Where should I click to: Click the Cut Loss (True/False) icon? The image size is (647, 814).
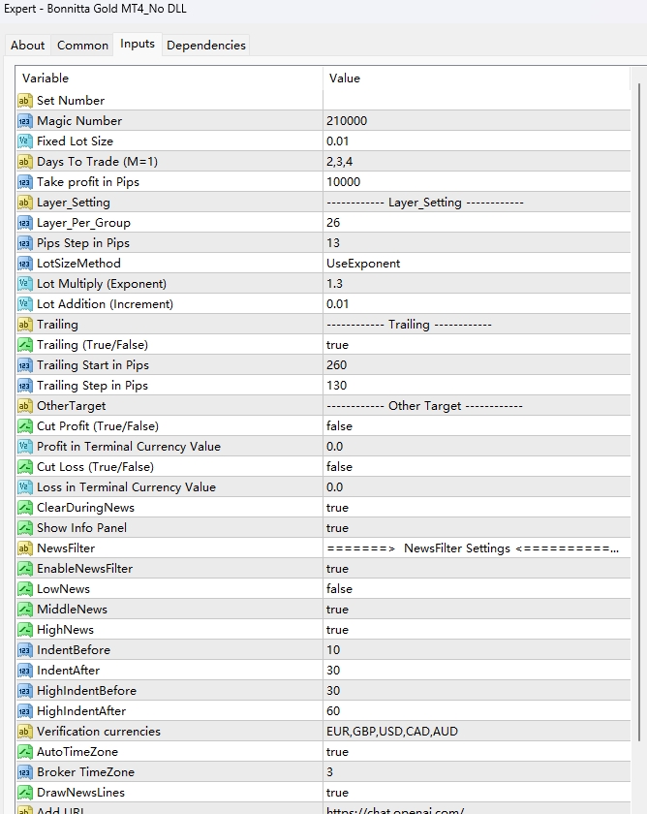(25, 467)
